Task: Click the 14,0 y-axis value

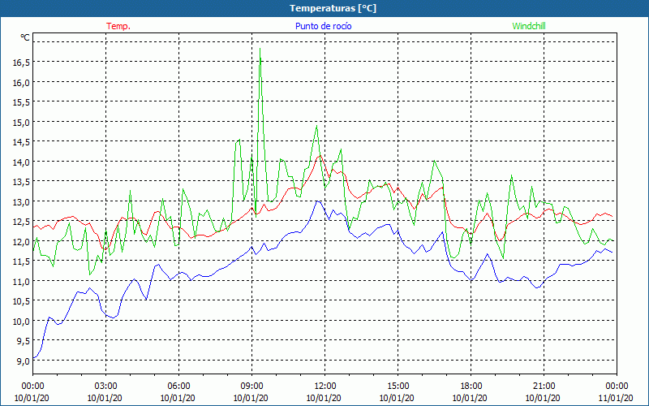Action: click(x=22, y=162)
